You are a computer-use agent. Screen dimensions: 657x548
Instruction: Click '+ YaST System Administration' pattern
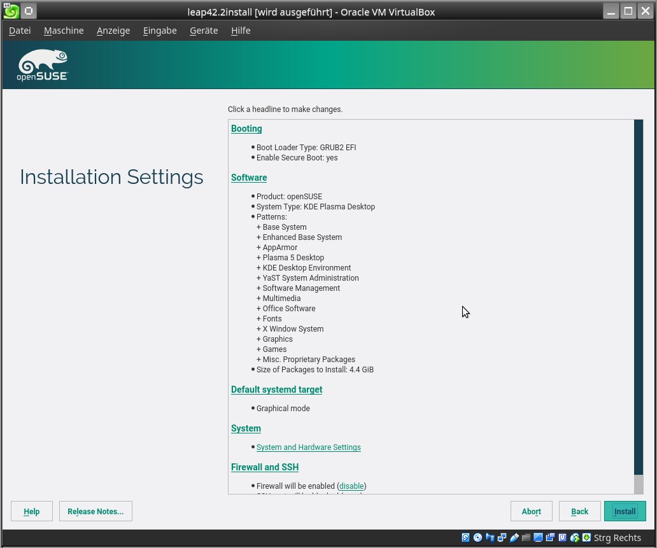click(x=307, y=278)
